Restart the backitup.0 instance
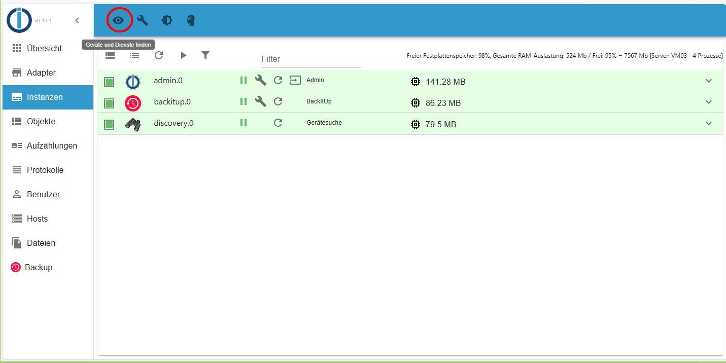Image resolution: width=726 pixels, height=363 pixels. click(278, 101)
